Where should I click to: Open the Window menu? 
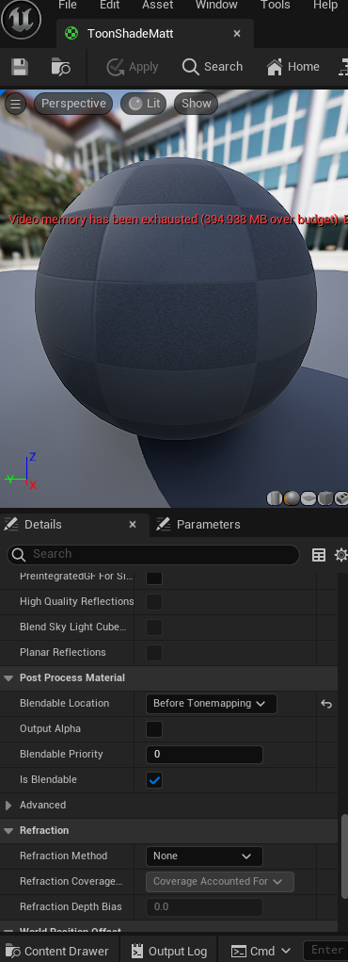(x=216, y=6)
